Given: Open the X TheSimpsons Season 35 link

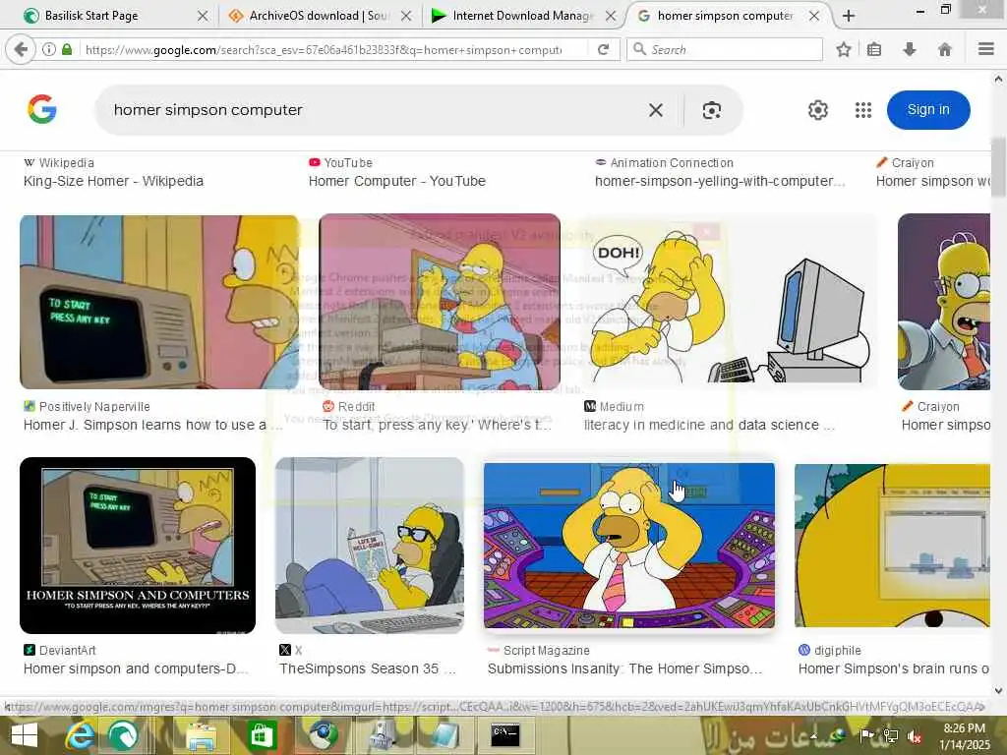Looking at the screenshot, I should pyautogui.click(x=368, y=668).
